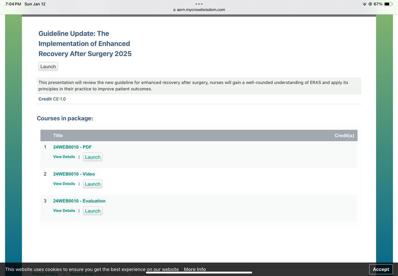Screen dimensions: 398x276
Task: Launch the 24WEB0010 - PDF course
Action: tap(93, 157)
